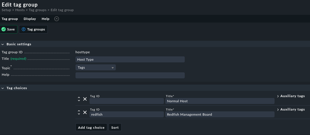The width and height of the screenshot is (310, 135).
Task: Open the Tag group menu
Action: pos(10,19)
